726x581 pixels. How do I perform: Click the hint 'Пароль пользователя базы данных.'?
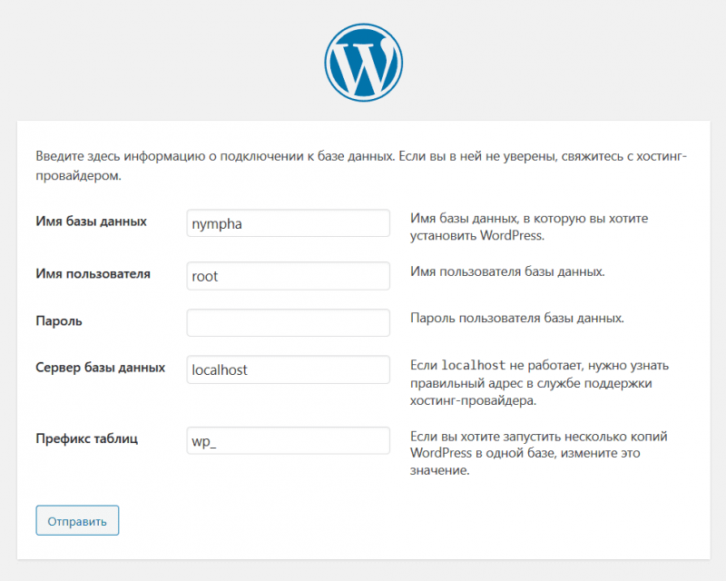click(517, 319)
